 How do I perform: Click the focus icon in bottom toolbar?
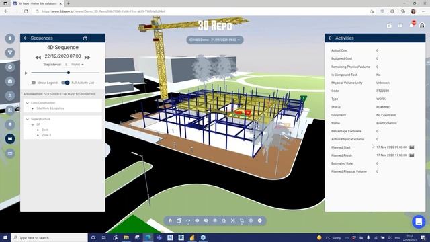tap(224, 220)
